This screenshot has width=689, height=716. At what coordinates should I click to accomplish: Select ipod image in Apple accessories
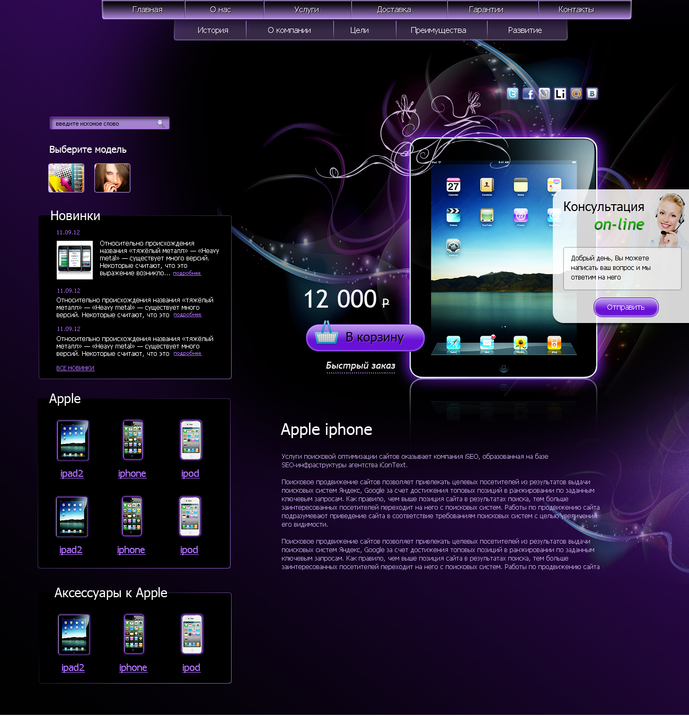point(192,634)
